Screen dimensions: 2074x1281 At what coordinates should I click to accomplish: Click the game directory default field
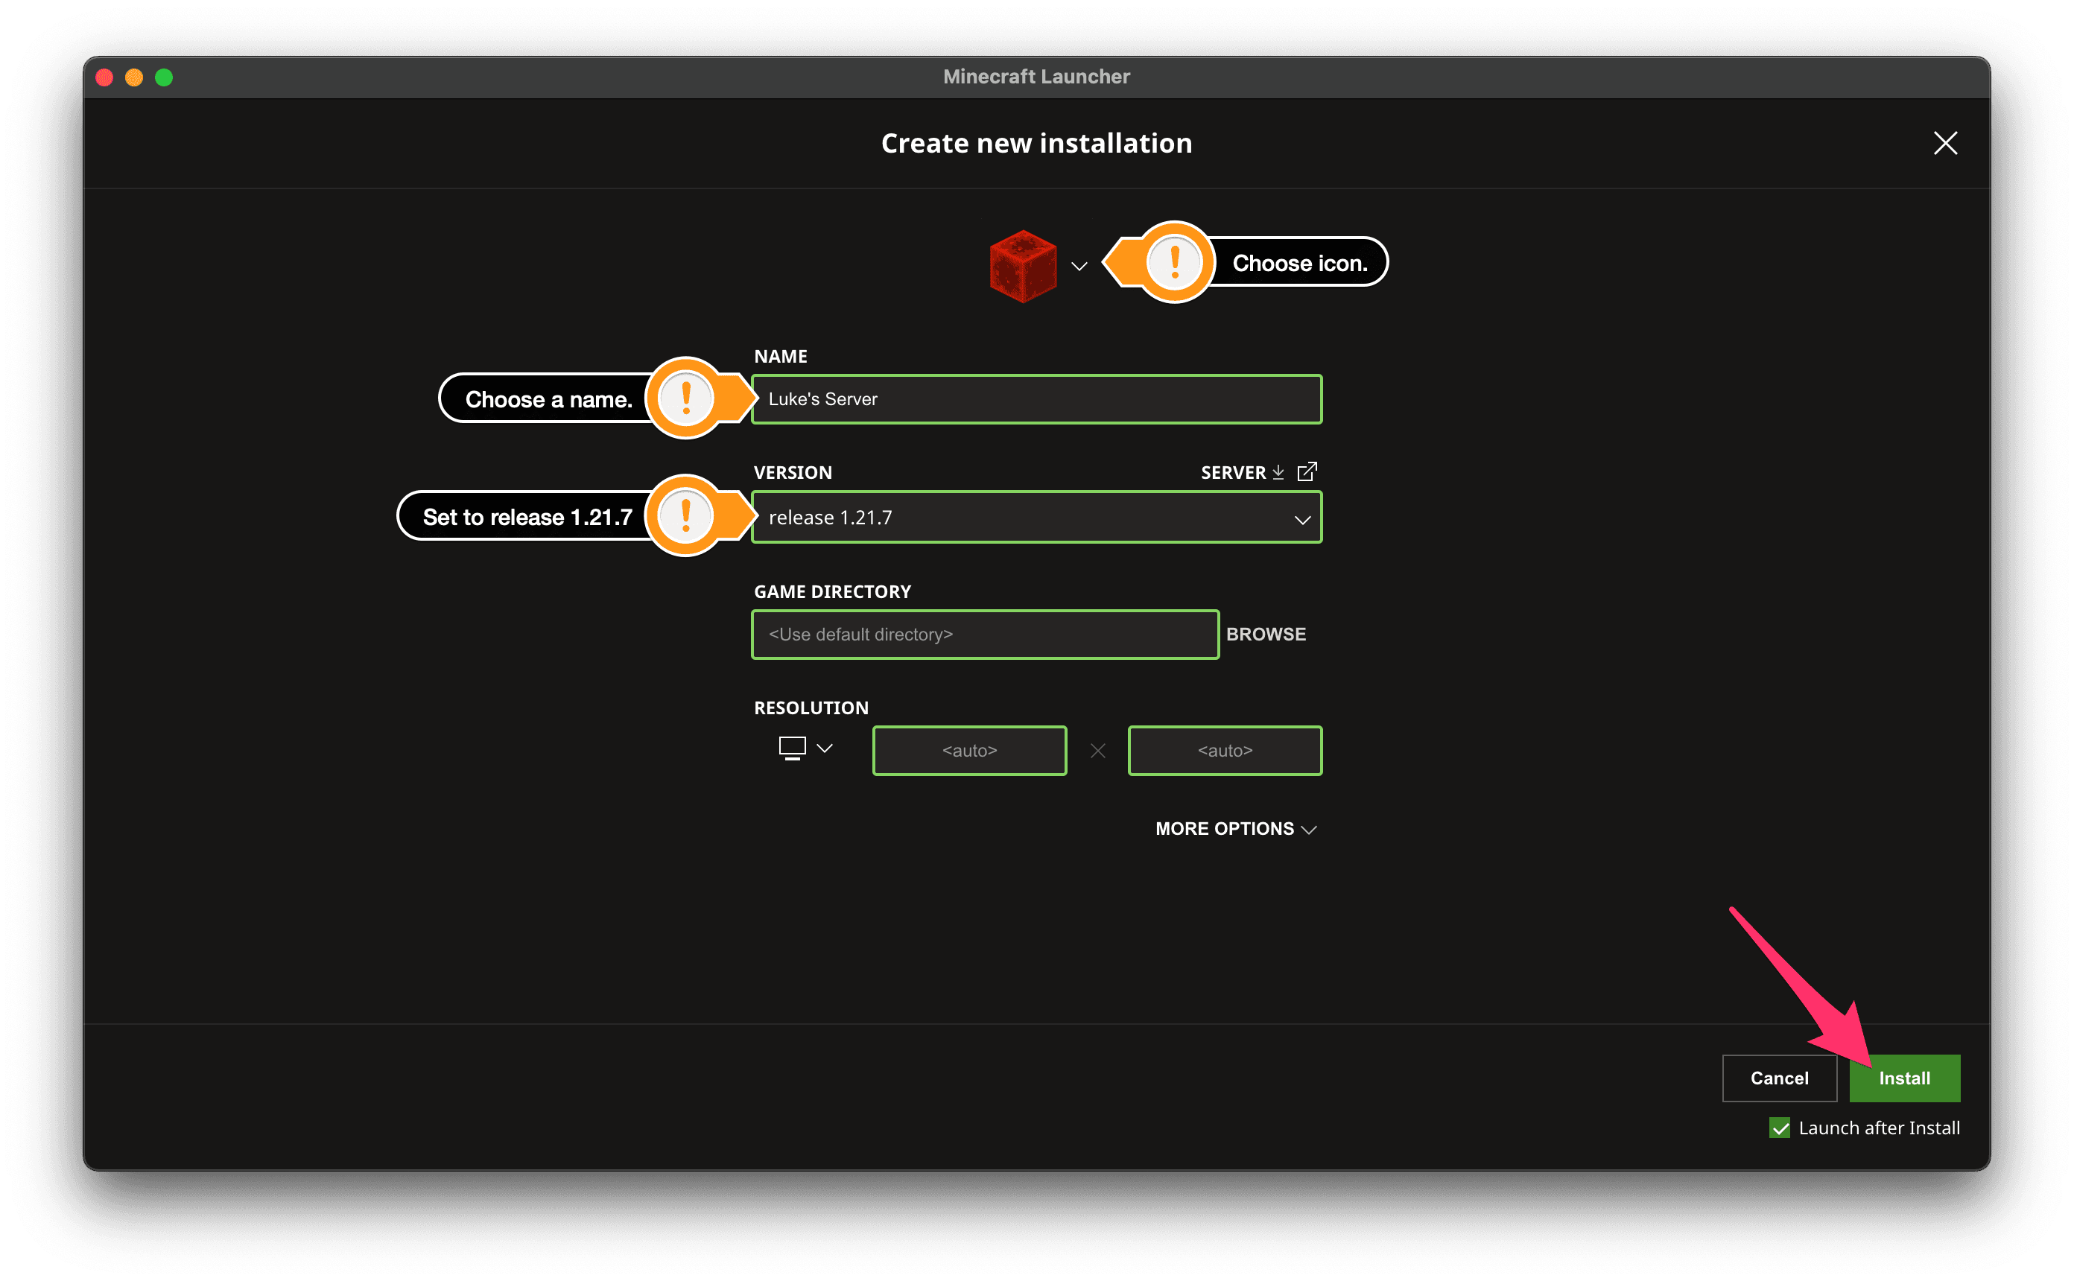(984, 634)
